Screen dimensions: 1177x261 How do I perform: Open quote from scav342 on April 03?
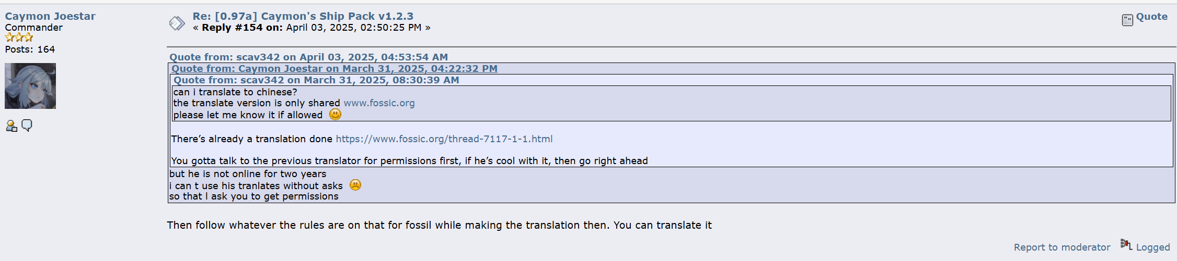pos(308,57)
